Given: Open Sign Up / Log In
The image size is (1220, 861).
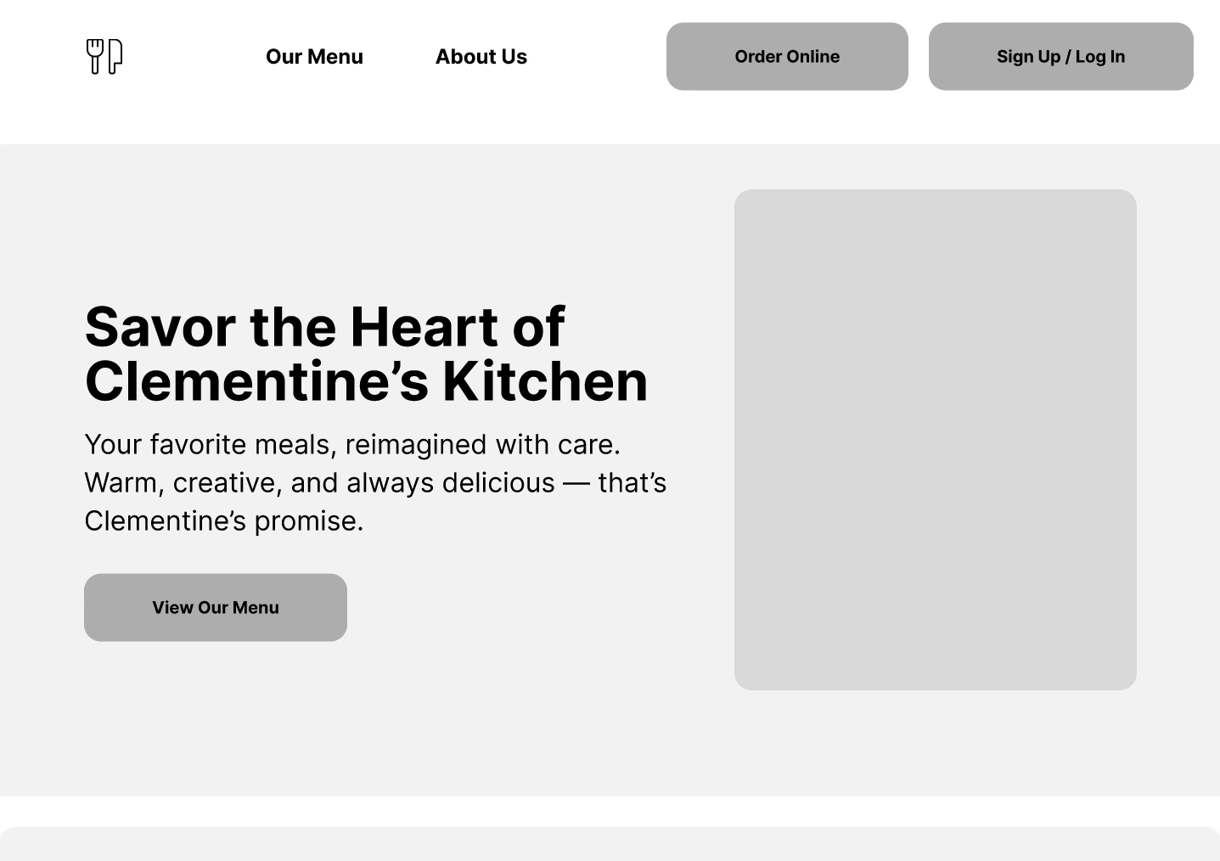Looking at the screenshot, I should click(1060, 57).
